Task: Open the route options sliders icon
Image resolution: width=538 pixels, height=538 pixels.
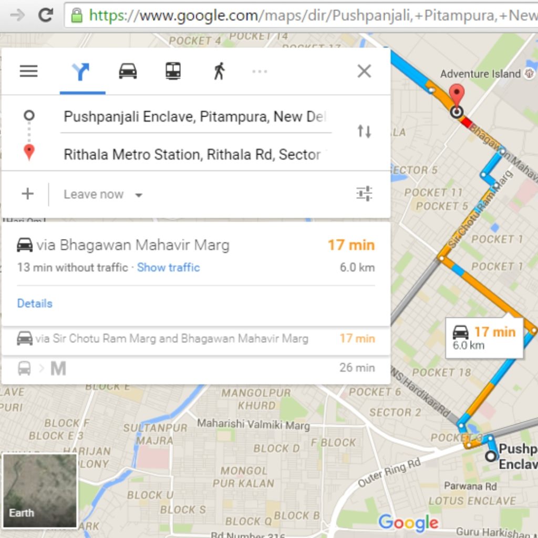Action: 364,194
